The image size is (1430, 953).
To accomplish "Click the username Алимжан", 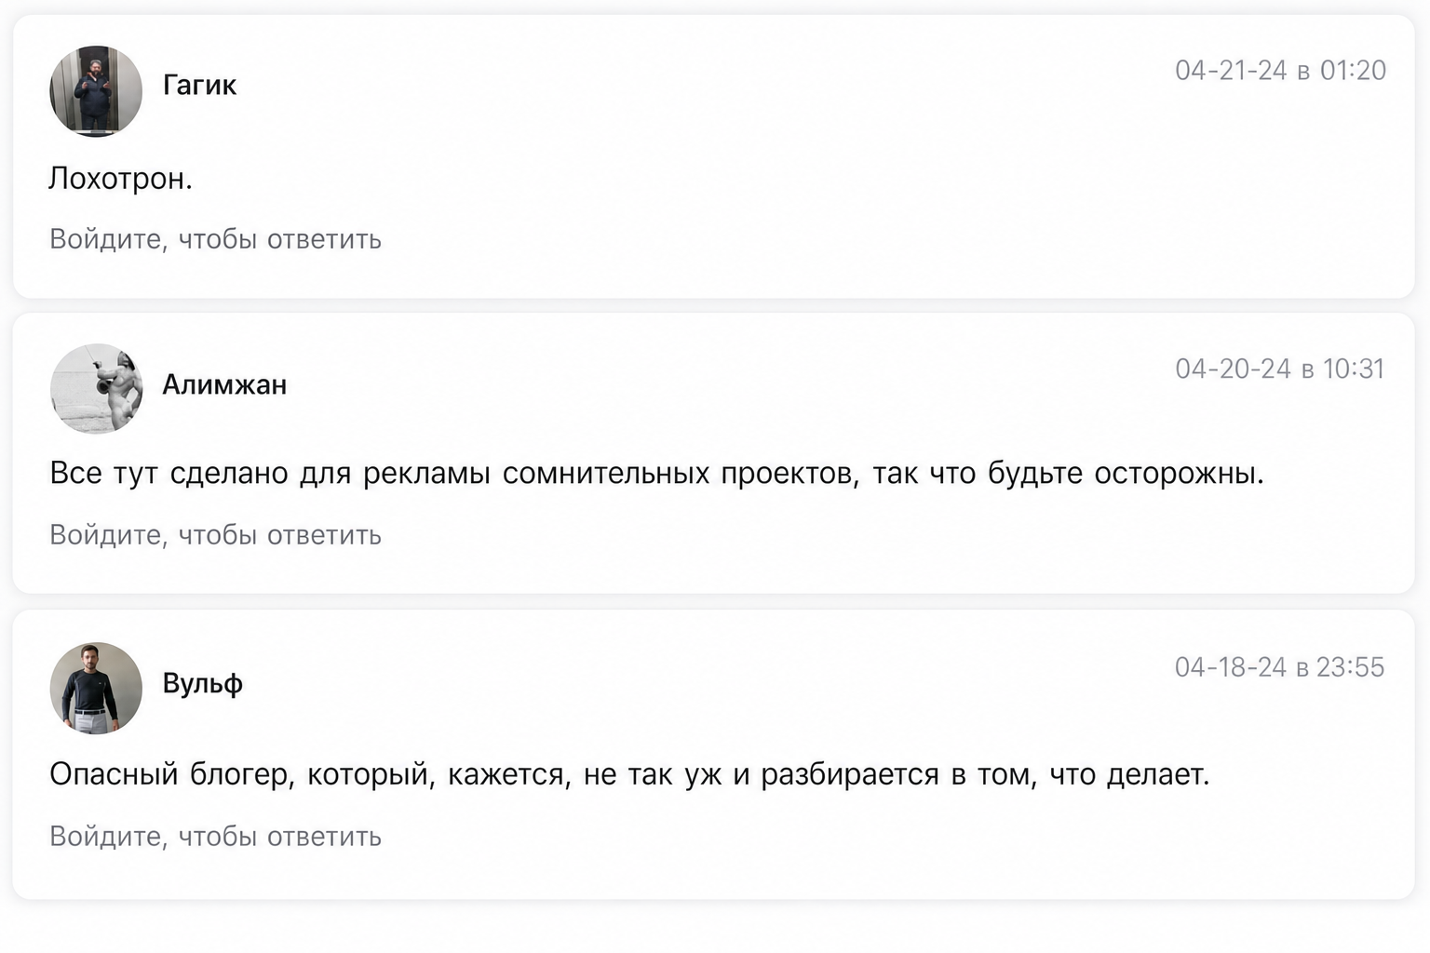I will pyautogui.click(x=224, y=384).
